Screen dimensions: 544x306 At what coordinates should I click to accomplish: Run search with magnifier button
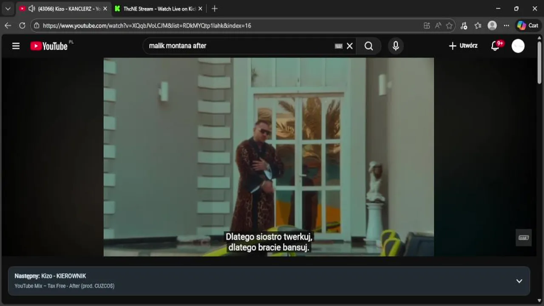369,46
